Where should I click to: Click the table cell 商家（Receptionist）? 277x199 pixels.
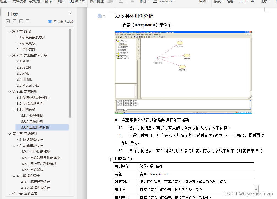click(x=196, y=174)
